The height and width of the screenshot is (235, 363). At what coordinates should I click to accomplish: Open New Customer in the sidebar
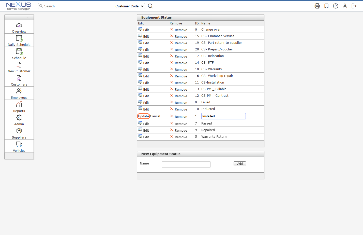(19, 67)
